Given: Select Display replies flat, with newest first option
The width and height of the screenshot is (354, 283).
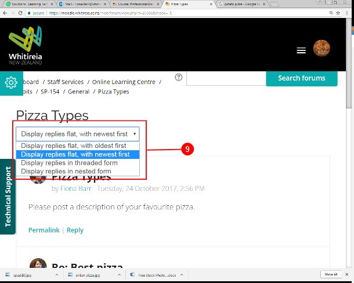Looking at the screenshot, I should point(78,154).
